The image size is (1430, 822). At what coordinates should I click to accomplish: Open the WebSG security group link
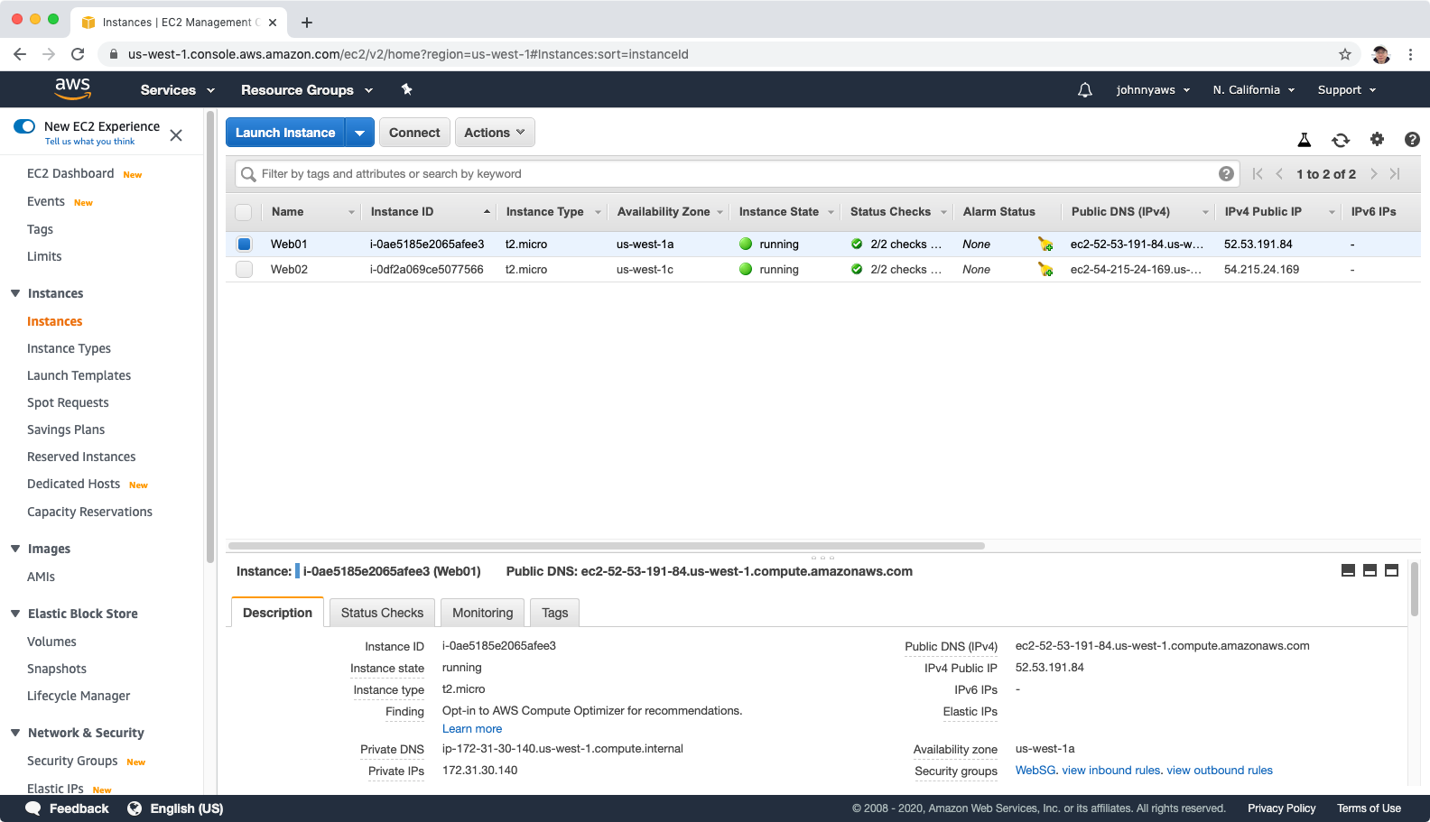[x=1035, y=771]
